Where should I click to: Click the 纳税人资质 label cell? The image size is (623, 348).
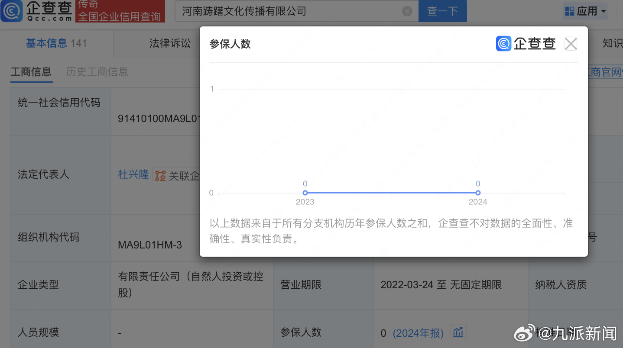575,285
